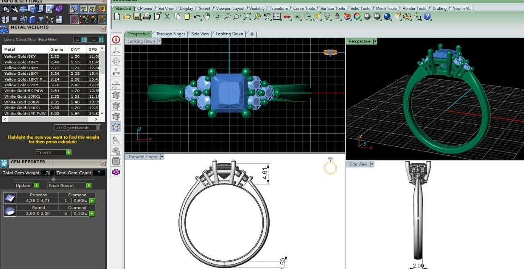Select the White Gold:10KW row

pyautogui.click(x=51, y=102)
